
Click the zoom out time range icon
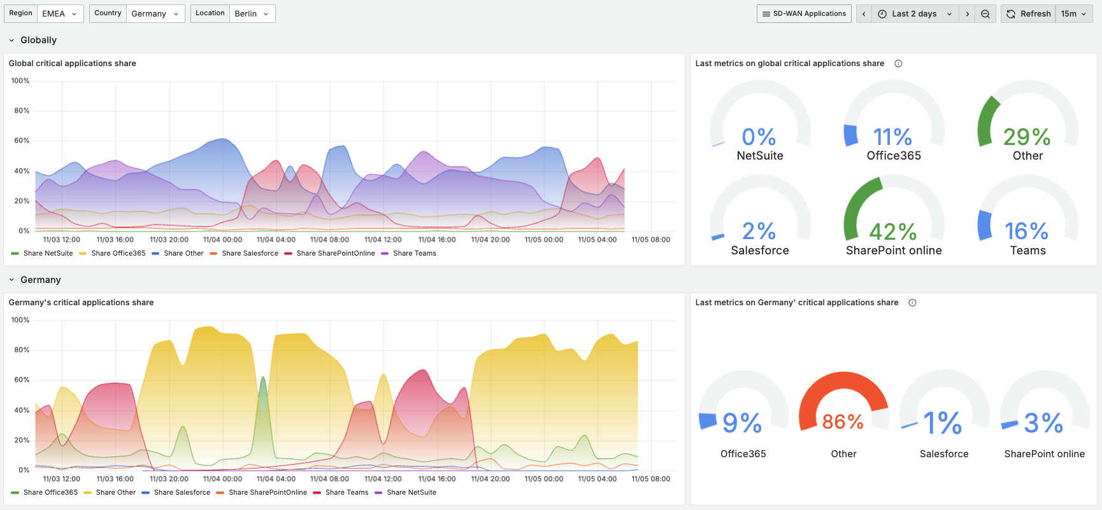(x=985, y=14)
